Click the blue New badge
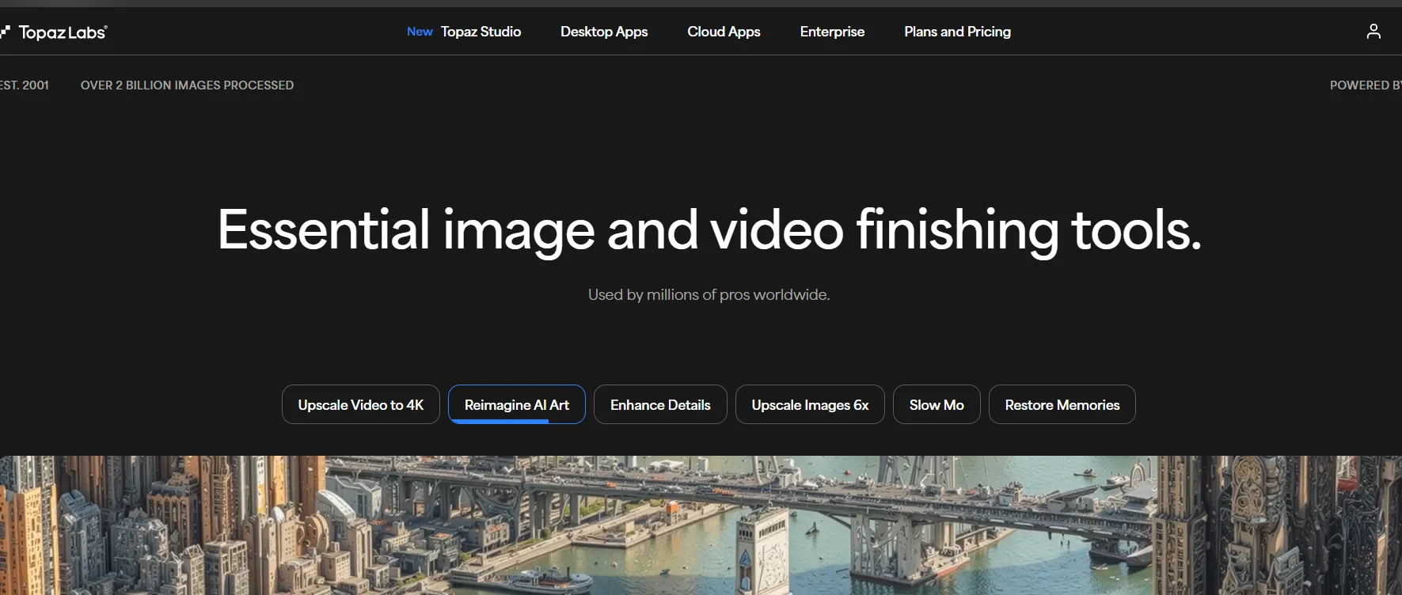Screen dimensions: 1402x595 (420, 32)
